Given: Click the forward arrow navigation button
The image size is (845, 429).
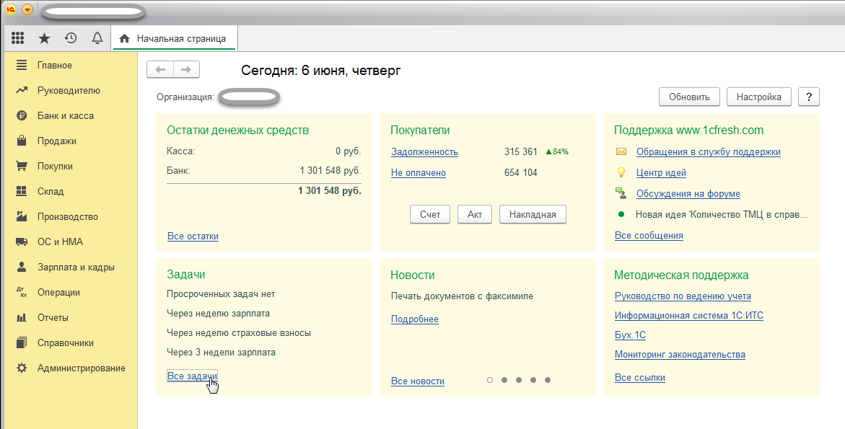Looking at the screenshot, I should [186, 69].
